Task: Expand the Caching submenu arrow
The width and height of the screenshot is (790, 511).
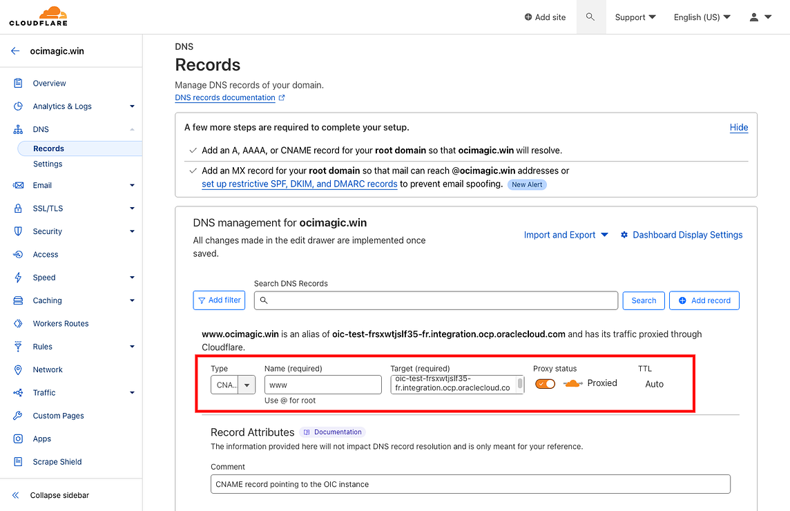Action: coord(132,301)
